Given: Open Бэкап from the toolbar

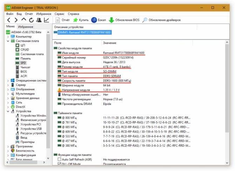Looking at the screenshot, I should (98, 20).
